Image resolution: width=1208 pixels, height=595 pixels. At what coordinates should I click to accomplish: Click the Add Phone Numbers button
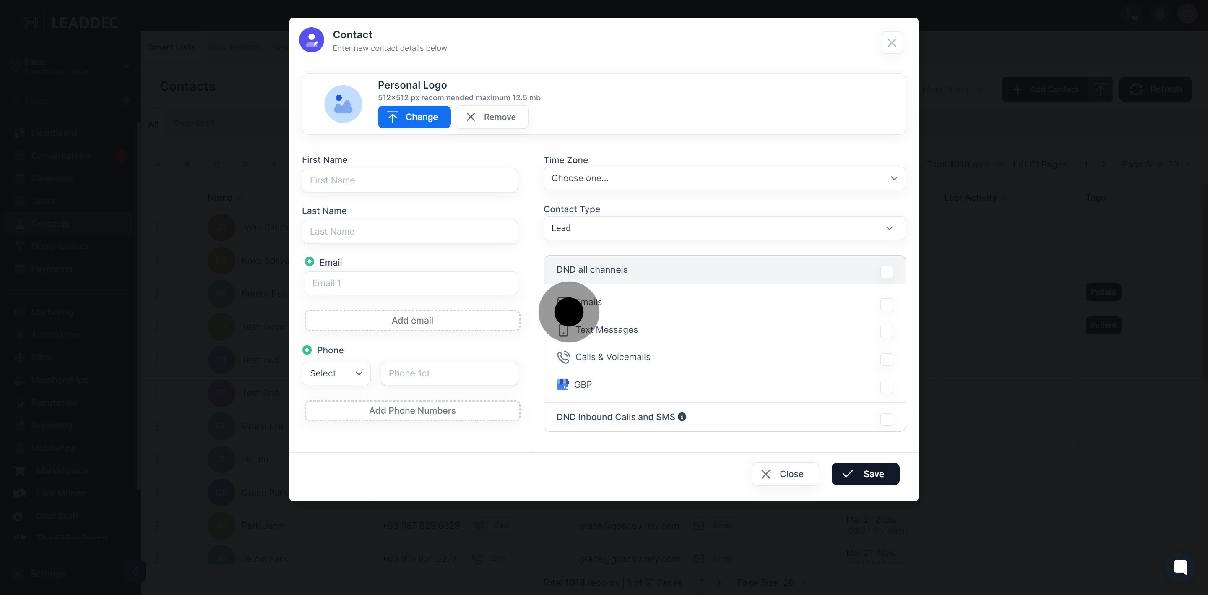click(x=412, y=411)
